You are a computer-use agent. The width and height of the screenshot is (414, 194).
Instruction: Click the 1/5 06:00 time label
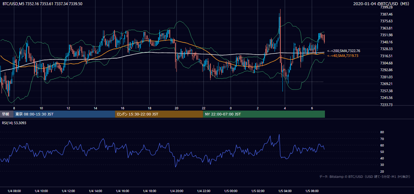pyautogui.click(x=312, y=191)
